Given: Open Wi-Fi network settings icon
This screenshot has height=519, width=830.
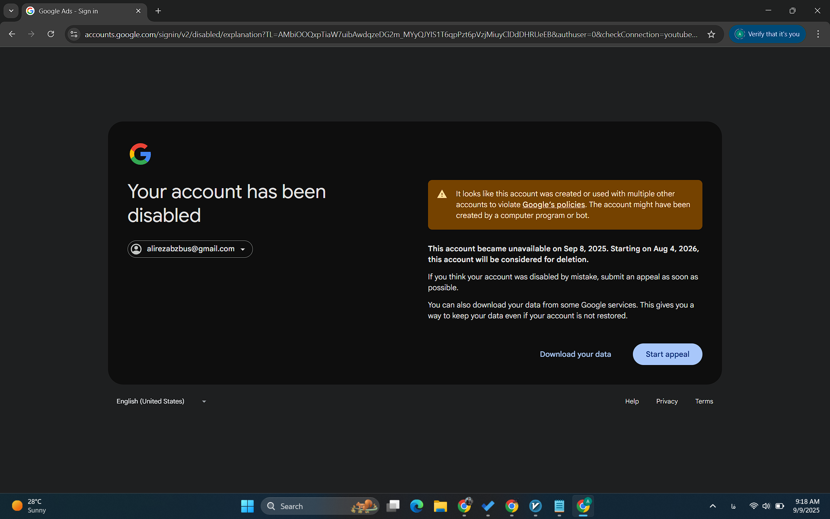Looking at the screenshot, I should click(x=753, y=506).
